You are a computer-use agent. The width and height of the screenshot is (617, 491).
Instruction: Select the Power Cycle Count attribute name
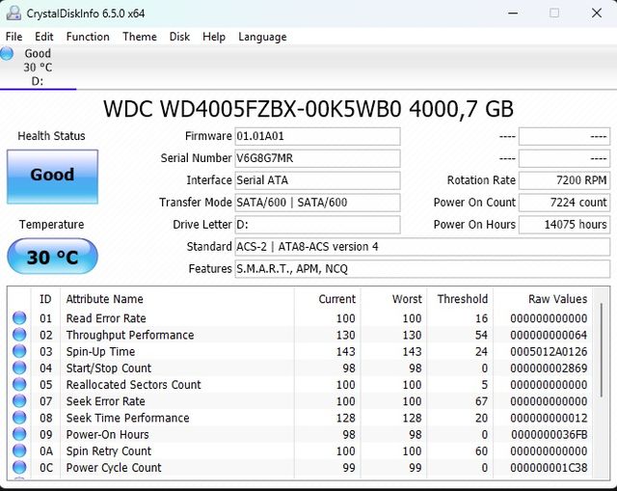point(114,468)
